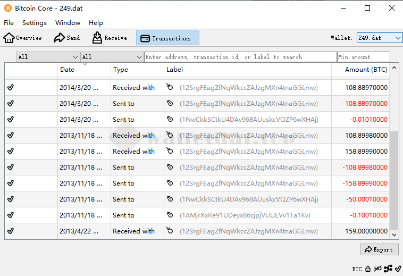Screen dimensions: 403x276
Task: Click the BTC unit display in status bar
Action: point(357,269)
